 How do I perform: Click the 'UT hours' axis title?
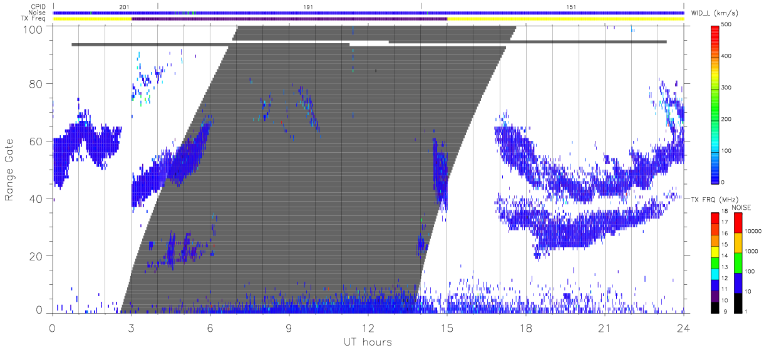tap(368, 342)
